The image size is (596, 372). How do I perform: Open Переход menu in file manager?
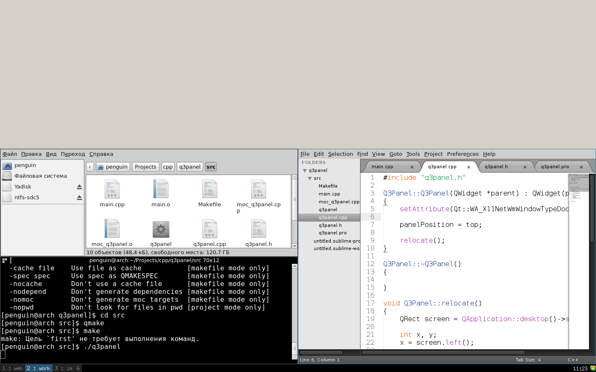pyautogui.click(x=73, y=154)
